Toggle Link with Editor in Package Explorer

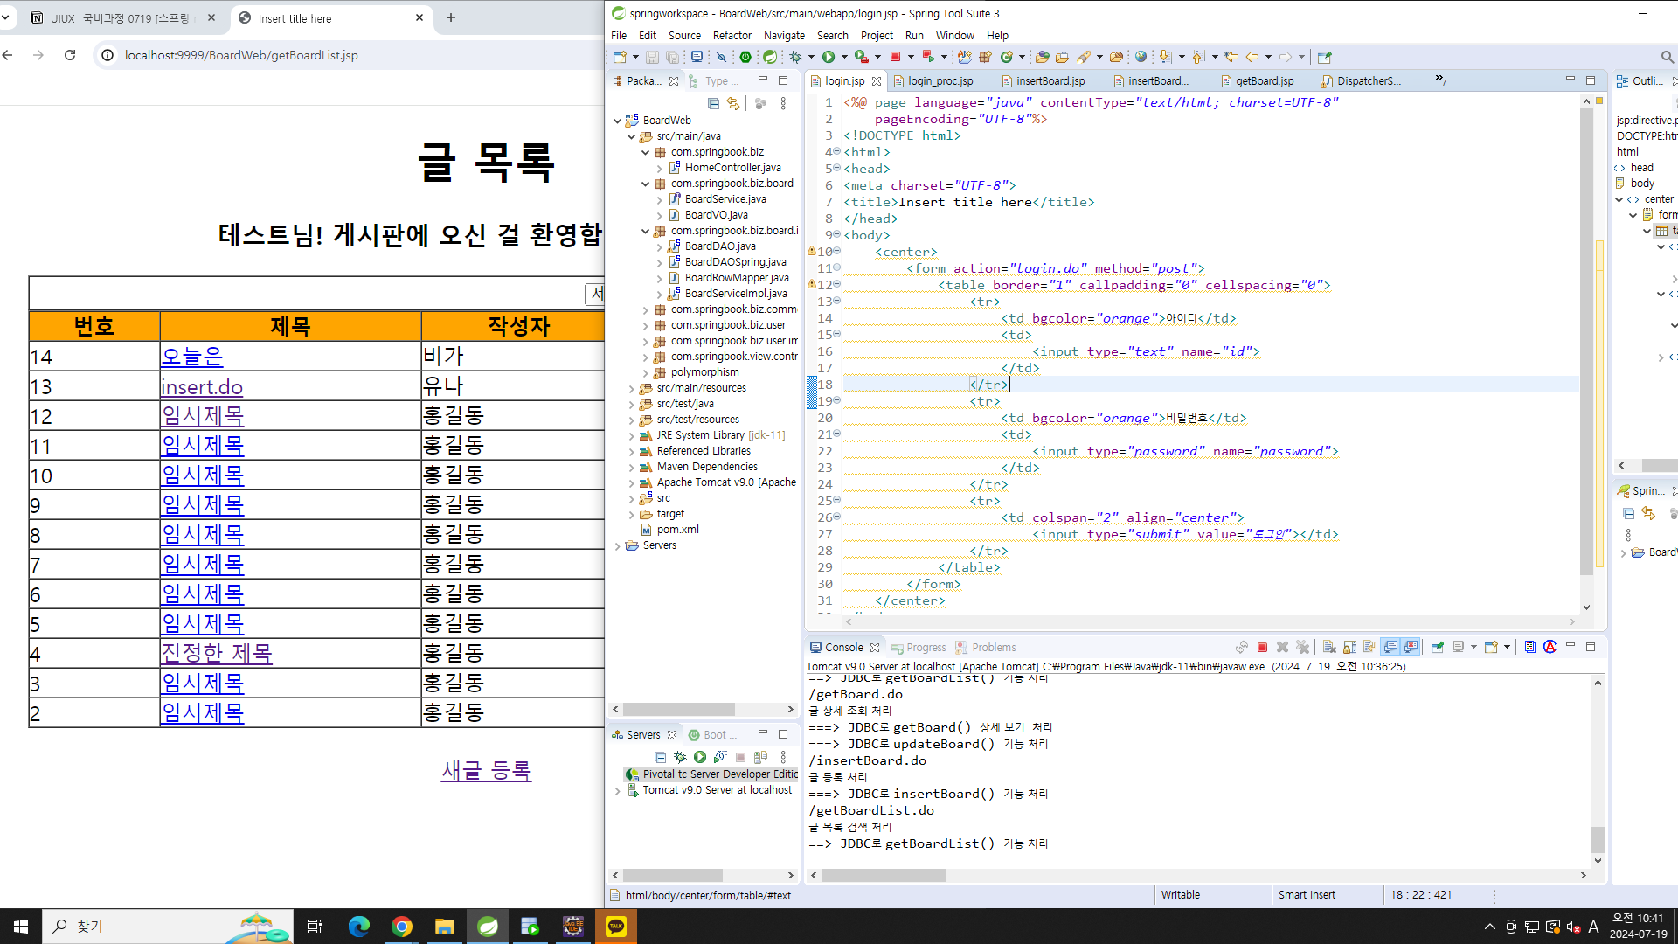(733, 104)
